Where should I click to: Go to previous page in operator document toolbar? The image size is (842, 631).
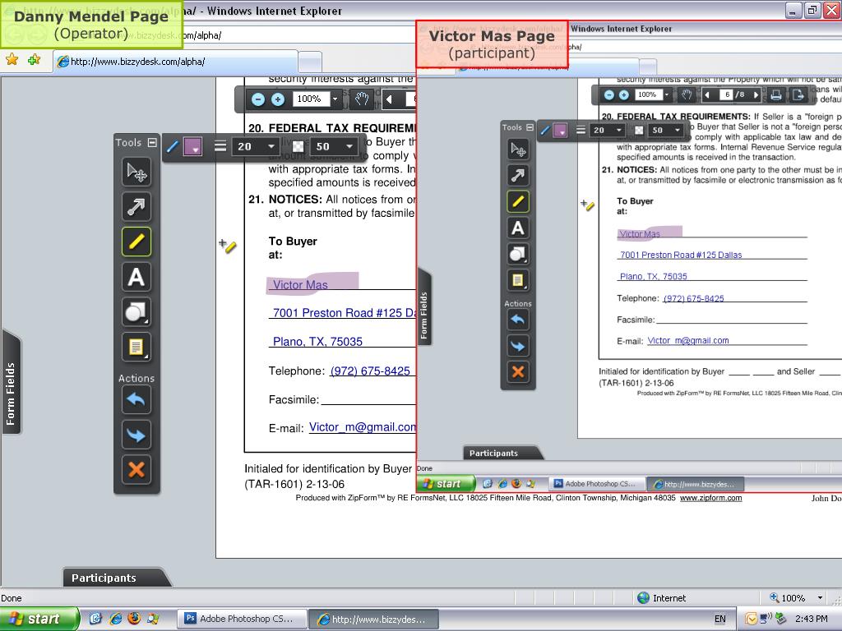(x=389, y=99)
